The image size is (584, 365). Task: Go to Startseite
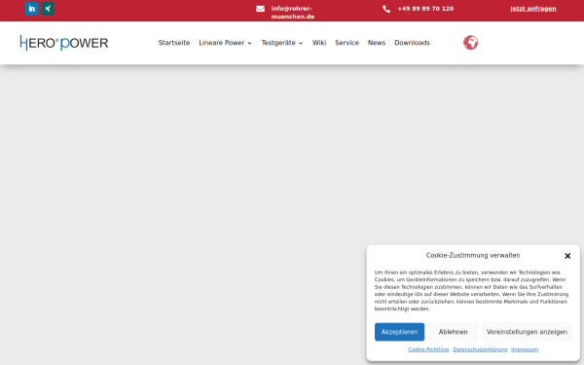click(174, 43)
